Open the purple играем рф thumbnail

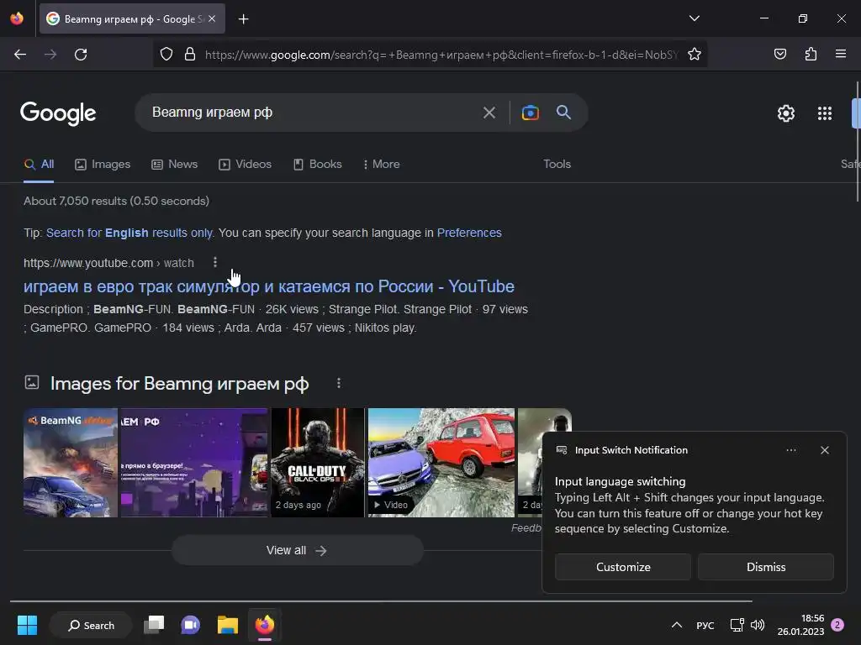click(x=194, y=463)
